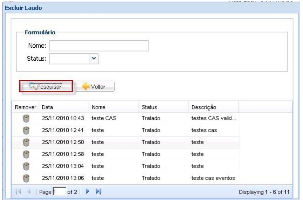Click the trash icon for the 25/11/2010 12:58 row
Image resolution: width=303 pixels, height=202 pixels.
25,154
